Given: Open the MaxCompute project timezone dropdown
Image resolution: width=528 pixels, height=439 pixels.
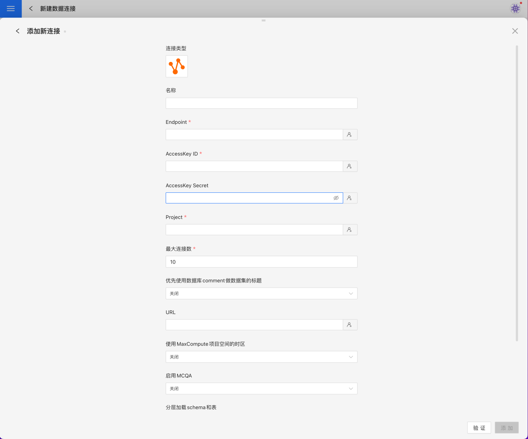Looking at the screenshot, I should (261, 357).
